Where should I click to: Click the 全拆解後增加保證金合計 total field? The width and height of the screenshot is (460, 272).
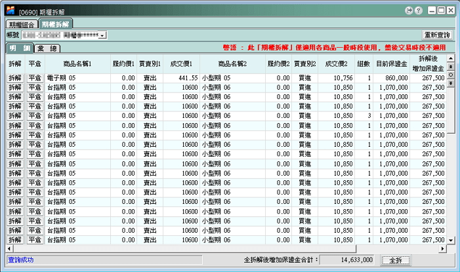(347, 260)
